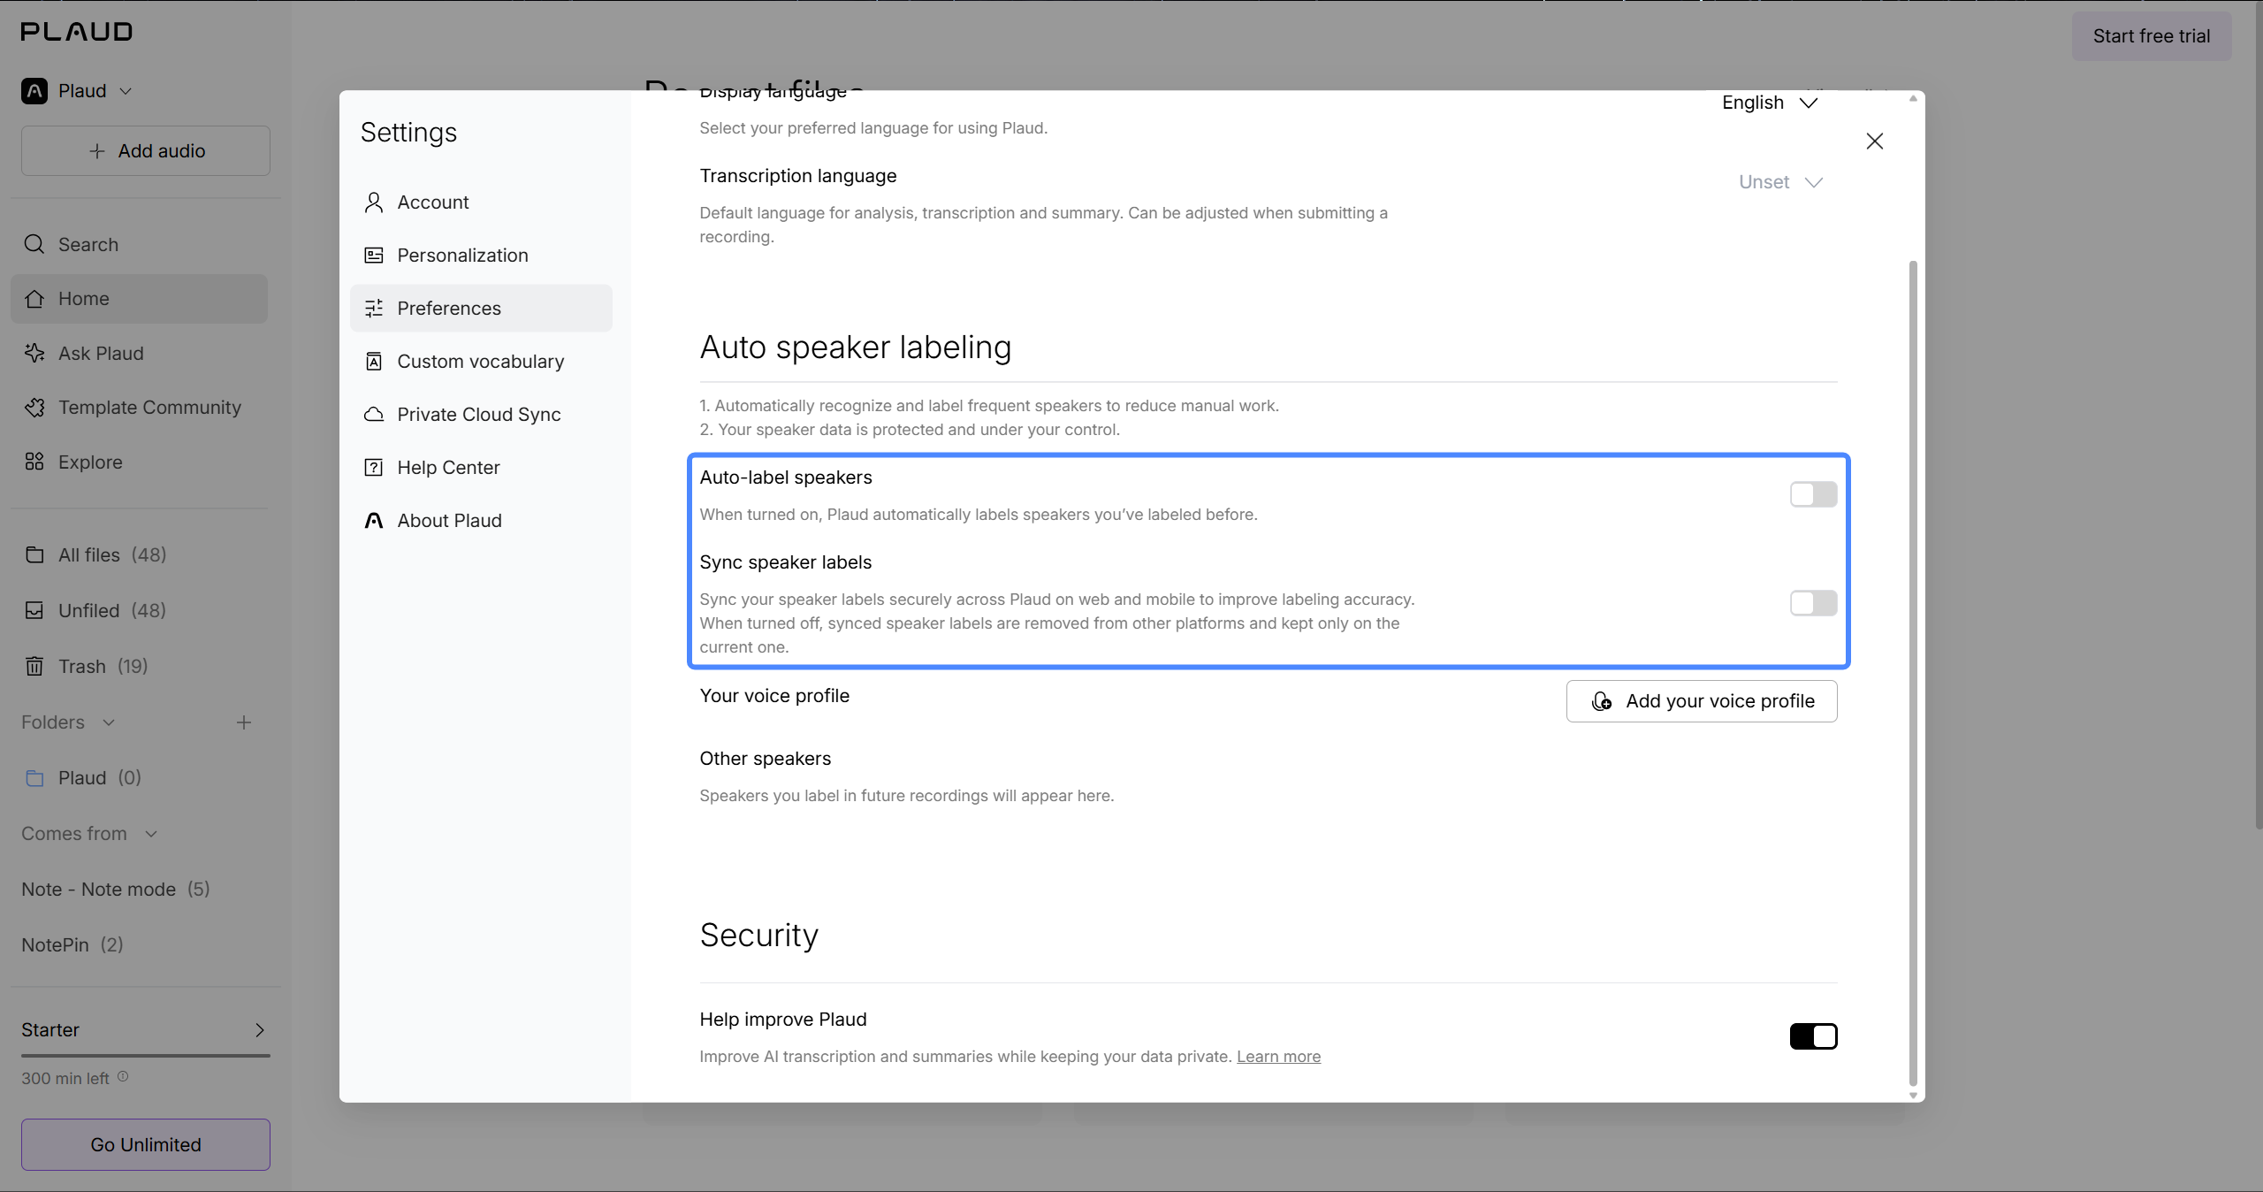Screen dimensions: 2263x1192
Task: Click the Search magnifier icon in sidebar
Action: point(34,244)
